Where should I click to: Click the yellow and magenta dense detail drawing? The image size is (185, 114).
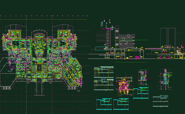(x=124, y=86)
